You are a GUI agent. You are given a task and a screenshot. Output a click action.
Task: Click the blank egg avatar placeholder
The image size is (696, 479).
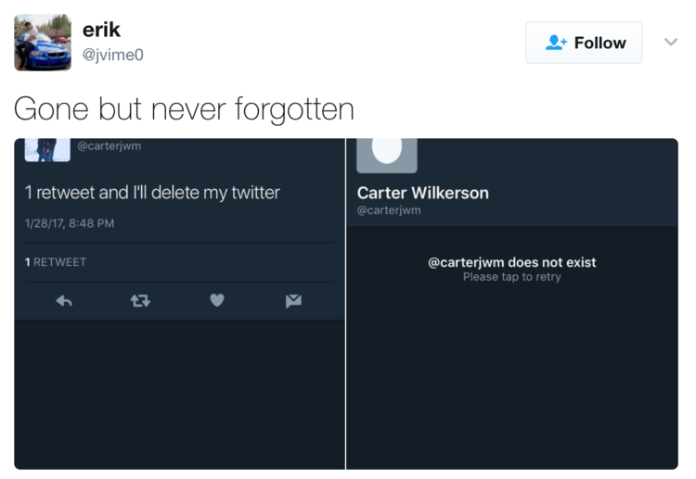[x=387, y=153]
